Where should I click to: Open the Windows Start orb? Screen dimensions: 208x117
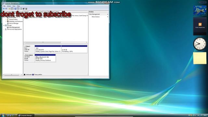click(3, 115)
